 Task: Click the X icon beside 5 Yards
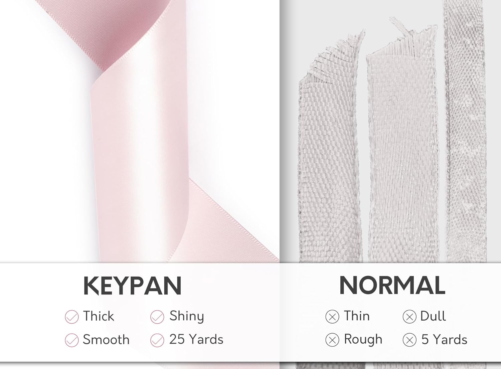pos(409,340)
